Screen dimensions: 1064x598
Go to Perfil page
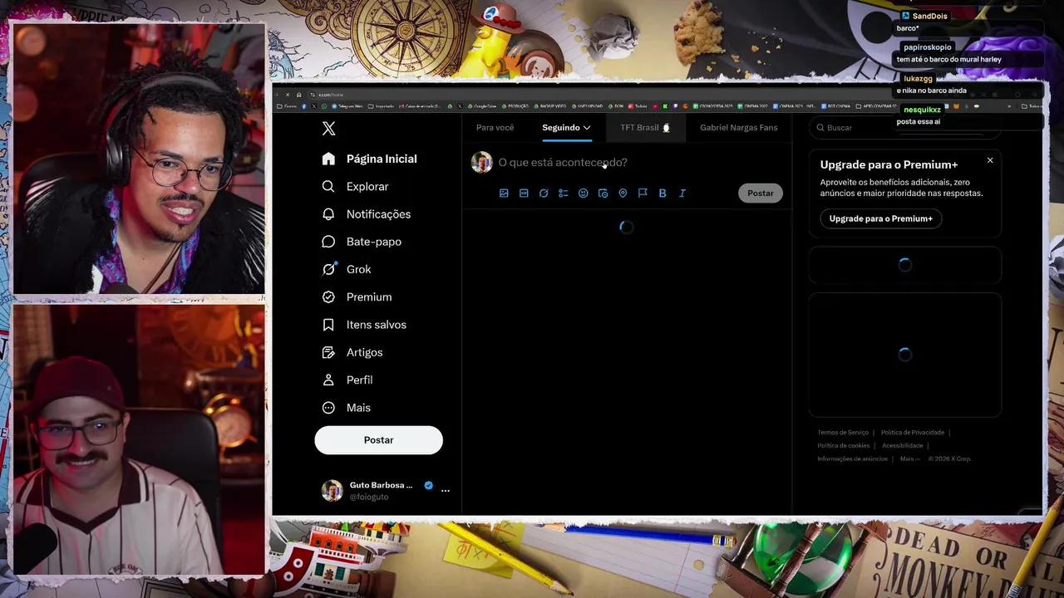347,380
